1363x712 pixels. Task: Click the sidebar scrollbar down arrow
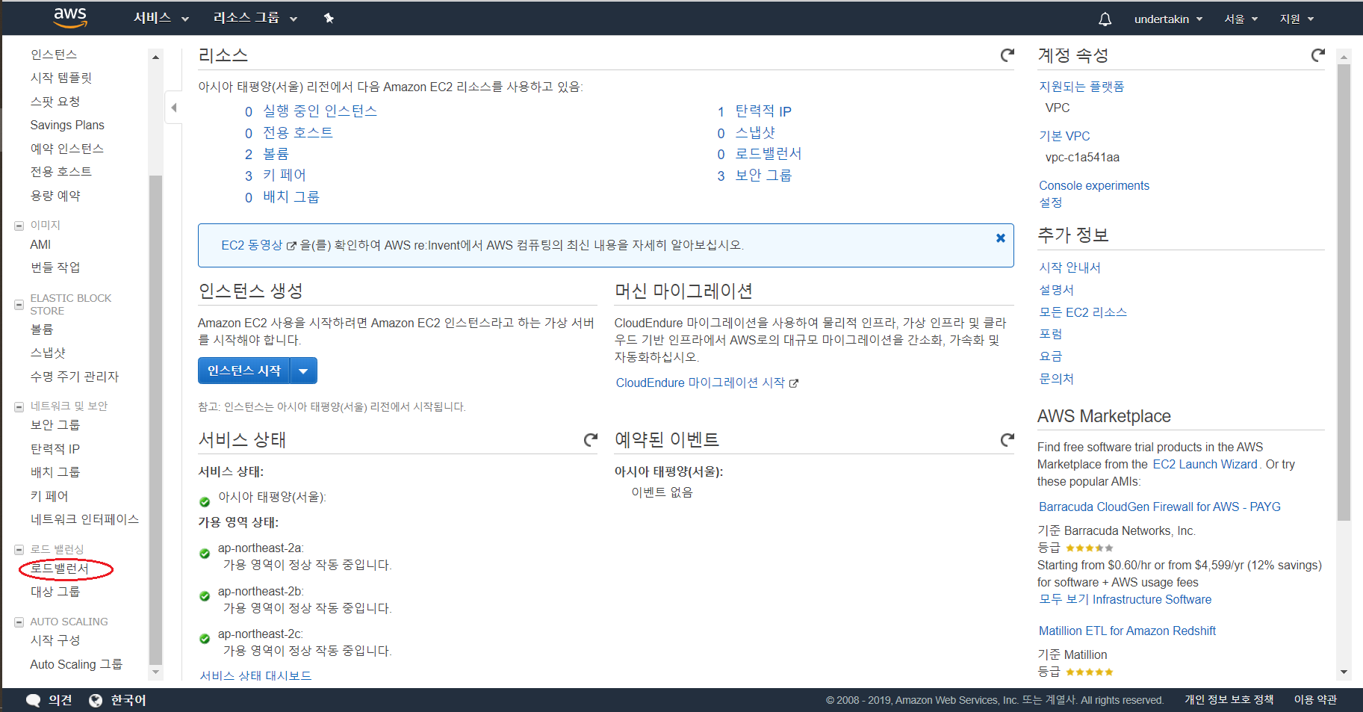[x=155, y=672]
